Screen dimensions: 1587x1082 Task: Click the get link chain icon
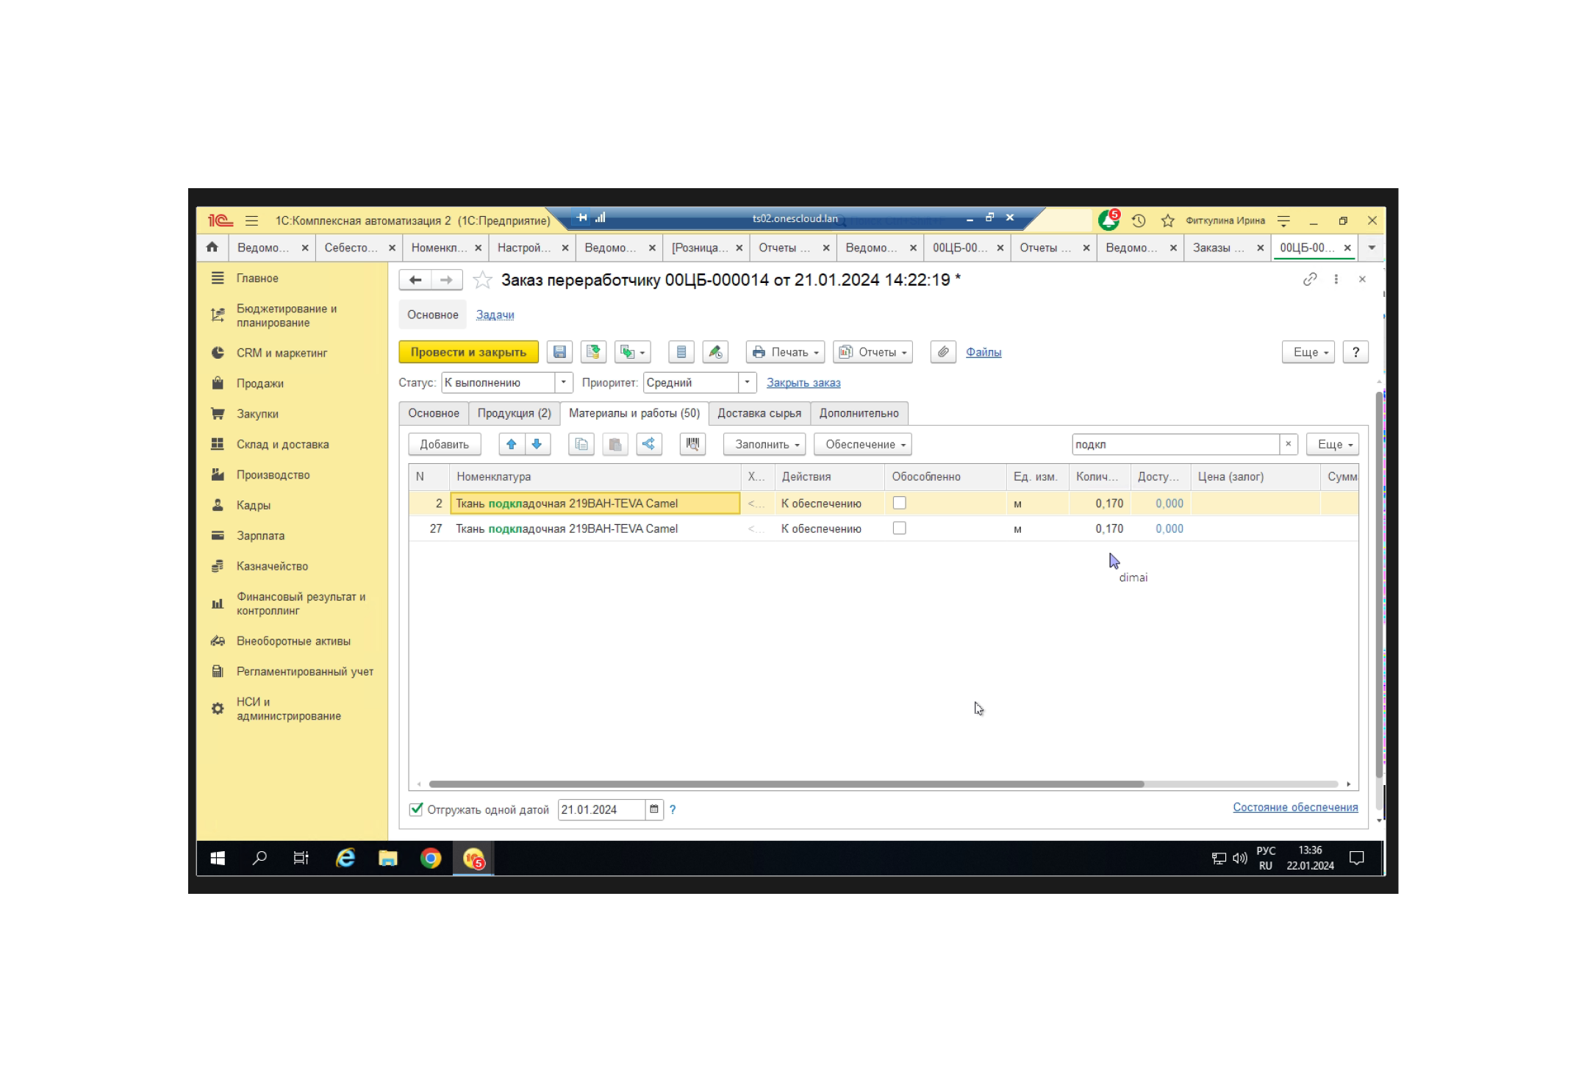pyautogui.click(x=1309, y=279)
